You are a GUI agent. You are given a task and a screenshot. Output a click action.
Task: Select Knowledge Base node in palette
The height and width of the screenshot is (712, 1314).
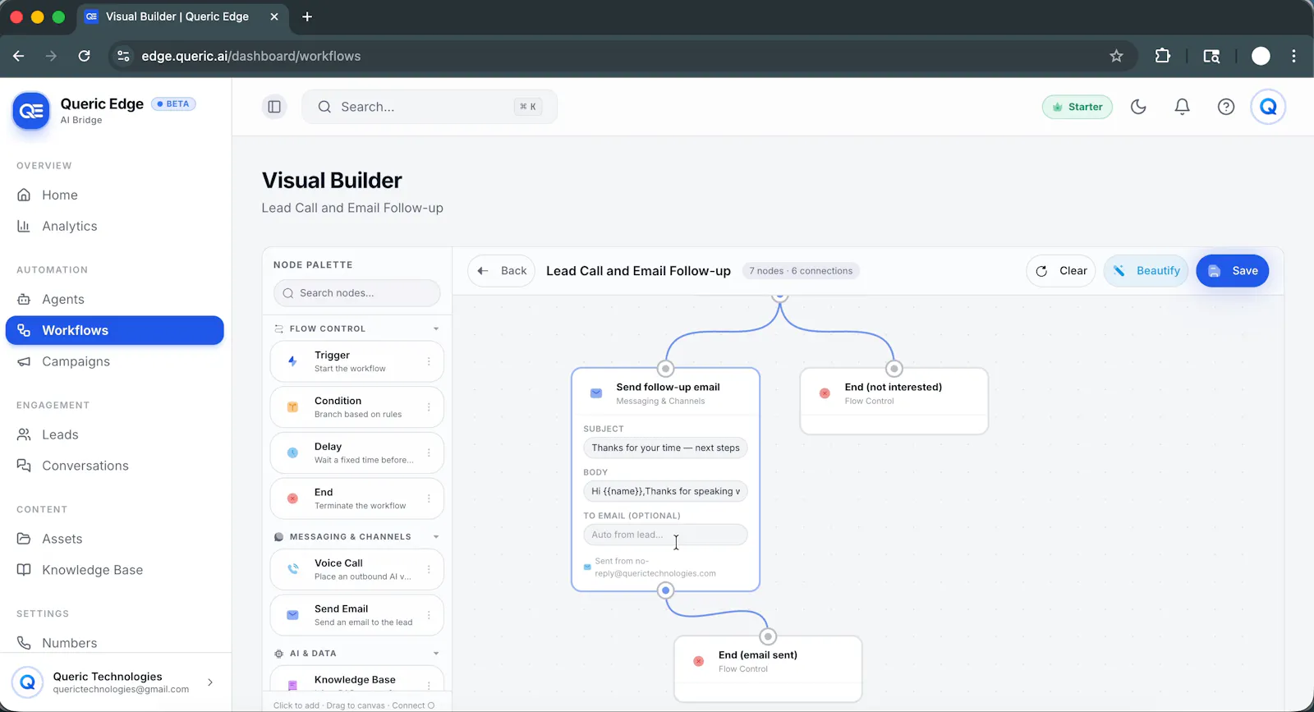coord(356,680)
